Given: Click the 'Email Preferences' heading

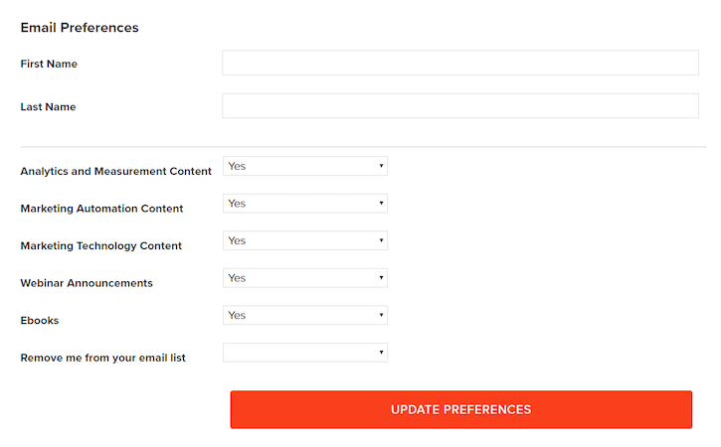Looking at the screenshot, I should click(80, 28).
